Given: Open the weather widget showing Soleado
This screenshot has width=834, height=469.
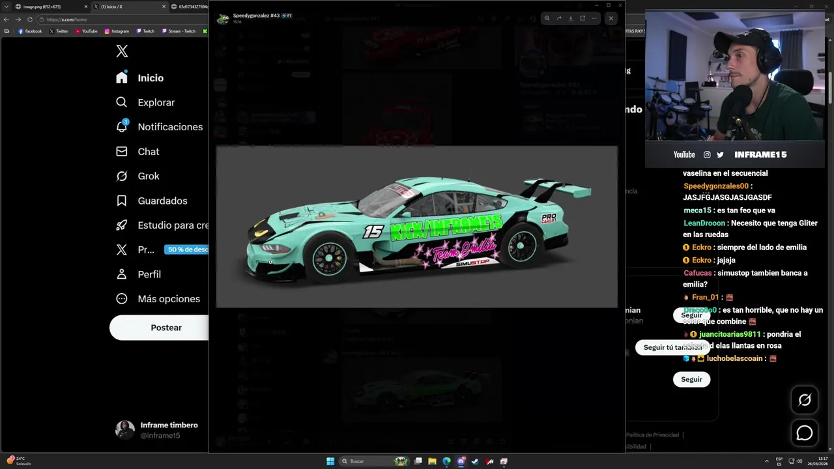Looking at the screenshot, I should click(x=19, y=461).
